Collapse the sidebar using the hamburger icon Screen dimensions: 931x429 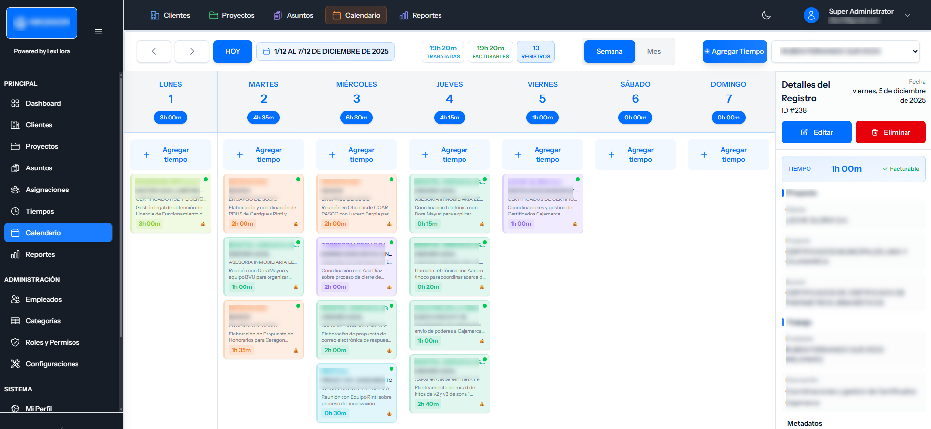tap(98, 32)
